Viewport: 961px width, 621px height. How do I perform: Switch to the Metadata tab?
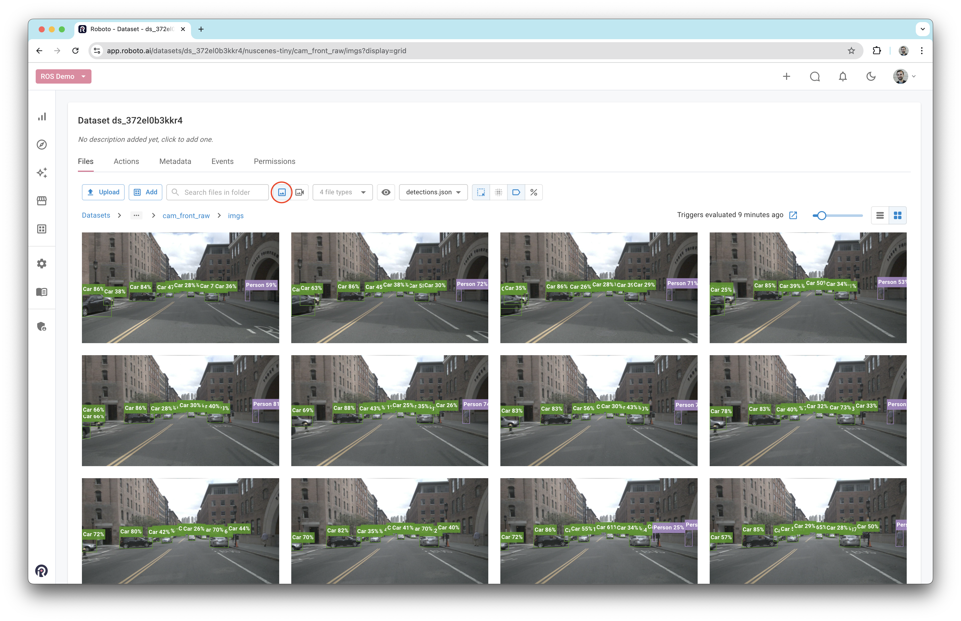point(175,161)
